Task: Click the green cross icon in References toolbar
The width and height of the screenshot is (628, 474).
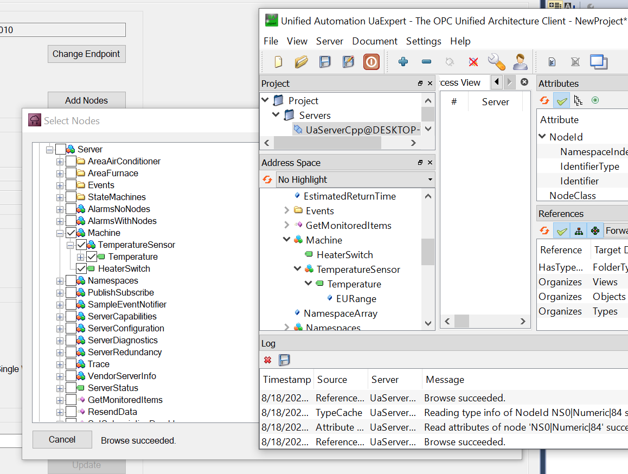Action: click(x=595, y=231)
